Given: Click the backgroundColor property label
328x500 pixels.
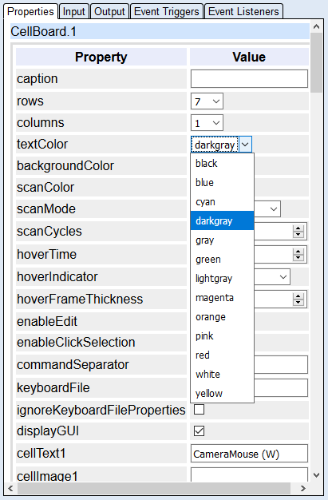Looking at the screenshot, I should [x=65, y=166].
